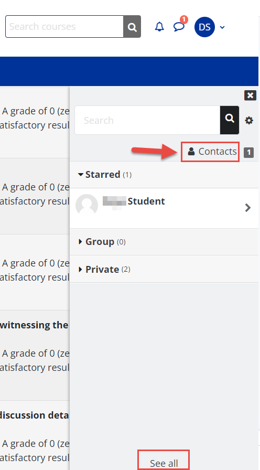Screen dimensions: 260x470
Task: Focus the messaging Search input field
Action: (x=147, y=120)
